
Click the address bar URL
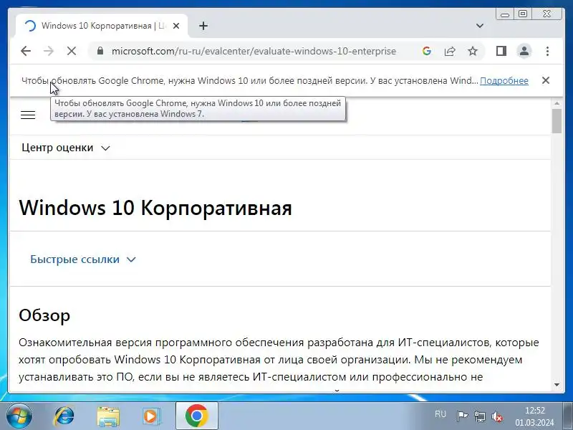pos(254,51)
